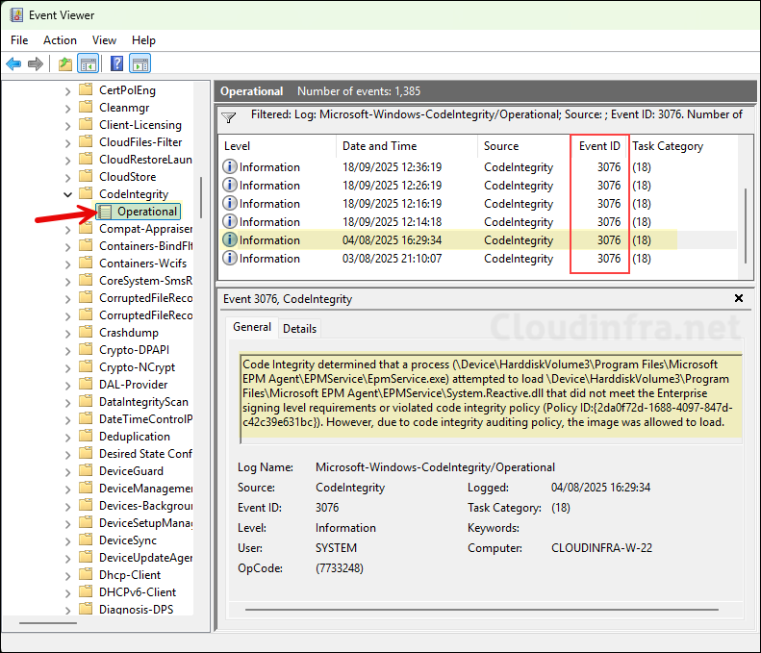Sort events by Date and Time column header

tap(379, 146)
